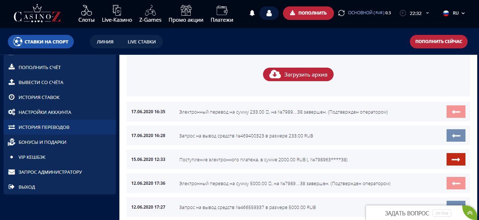The height and width of the screenshot is (220, 479).
Task: Expand the RU language dropdown
Action: tap(454, 13)
